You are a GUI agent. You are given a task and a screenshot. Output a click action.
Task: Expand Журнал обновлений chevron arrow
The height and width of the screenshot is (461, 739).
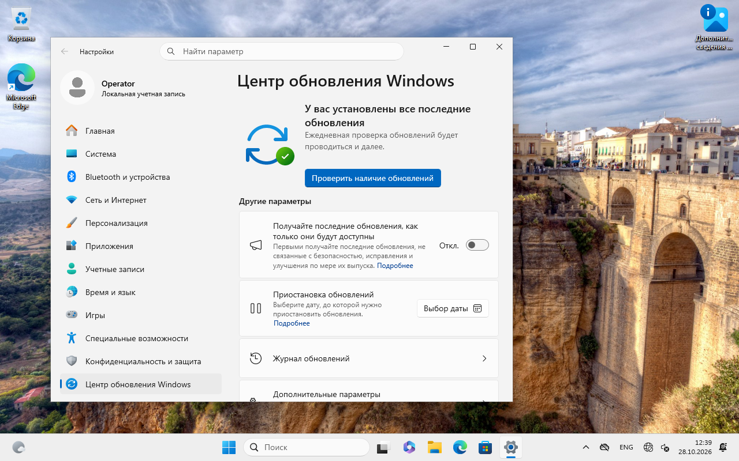[x=484, y=358]
